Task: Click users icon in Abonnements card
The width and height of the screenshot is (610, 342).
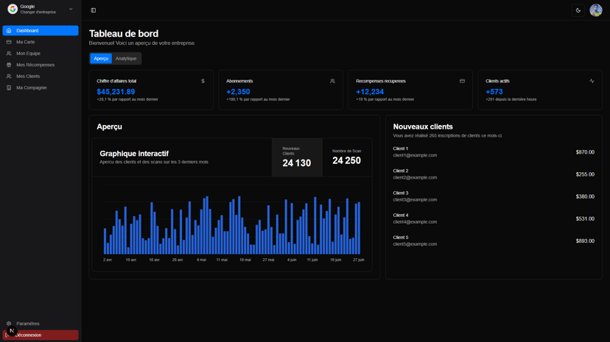Action: click(332, 81)
